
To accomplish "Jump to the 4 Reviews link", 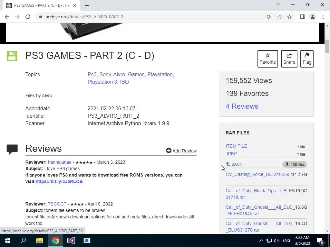I will 242,106.
